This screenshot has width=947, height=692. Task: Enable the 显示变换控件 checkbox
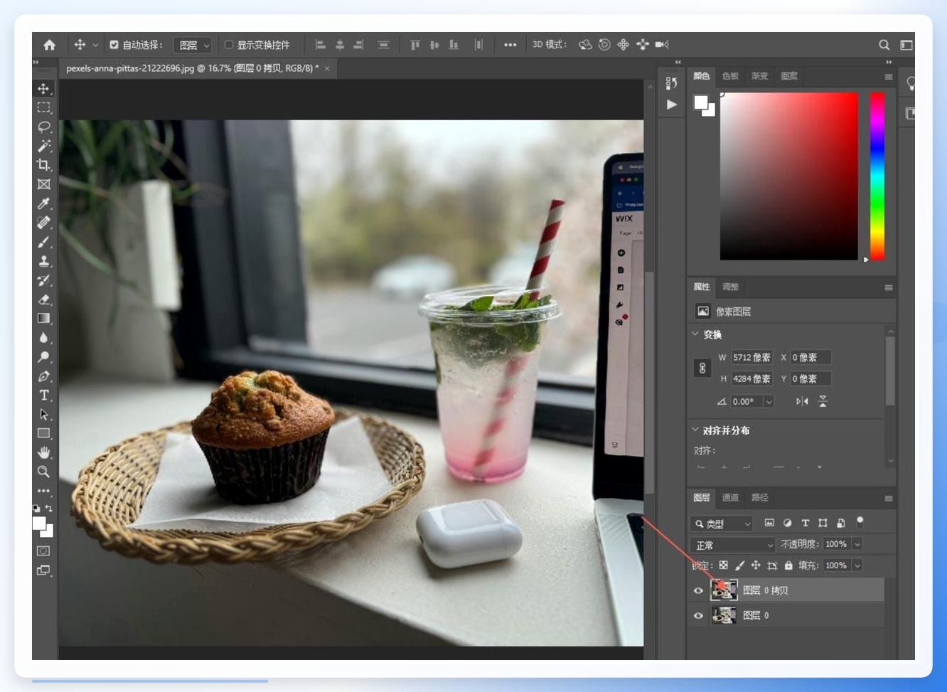[229, 45]
